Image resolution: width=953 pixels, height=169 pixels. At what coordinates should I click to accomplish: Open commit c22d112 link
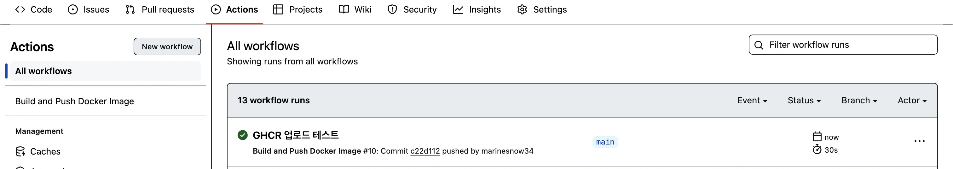pos(425,151)
